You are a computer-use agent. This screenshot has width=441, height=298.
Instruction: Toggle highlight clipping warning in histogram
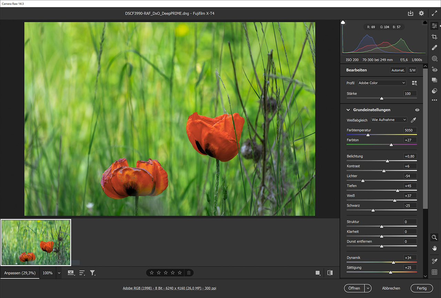tap(425, 22)
